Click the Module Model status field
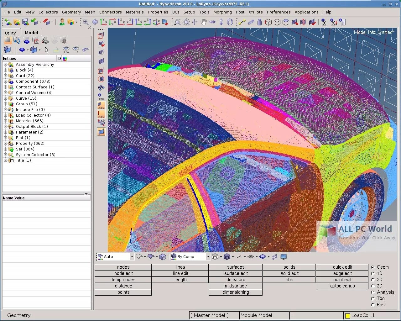The image size is (401, 321). point(264,316)
